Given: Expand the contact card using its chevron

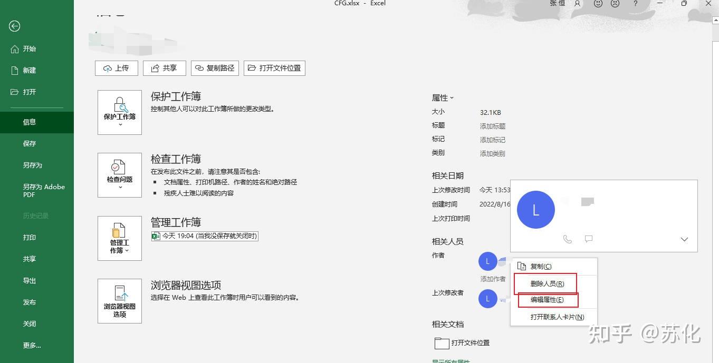Looking at the screenshot, I should 684,239.
